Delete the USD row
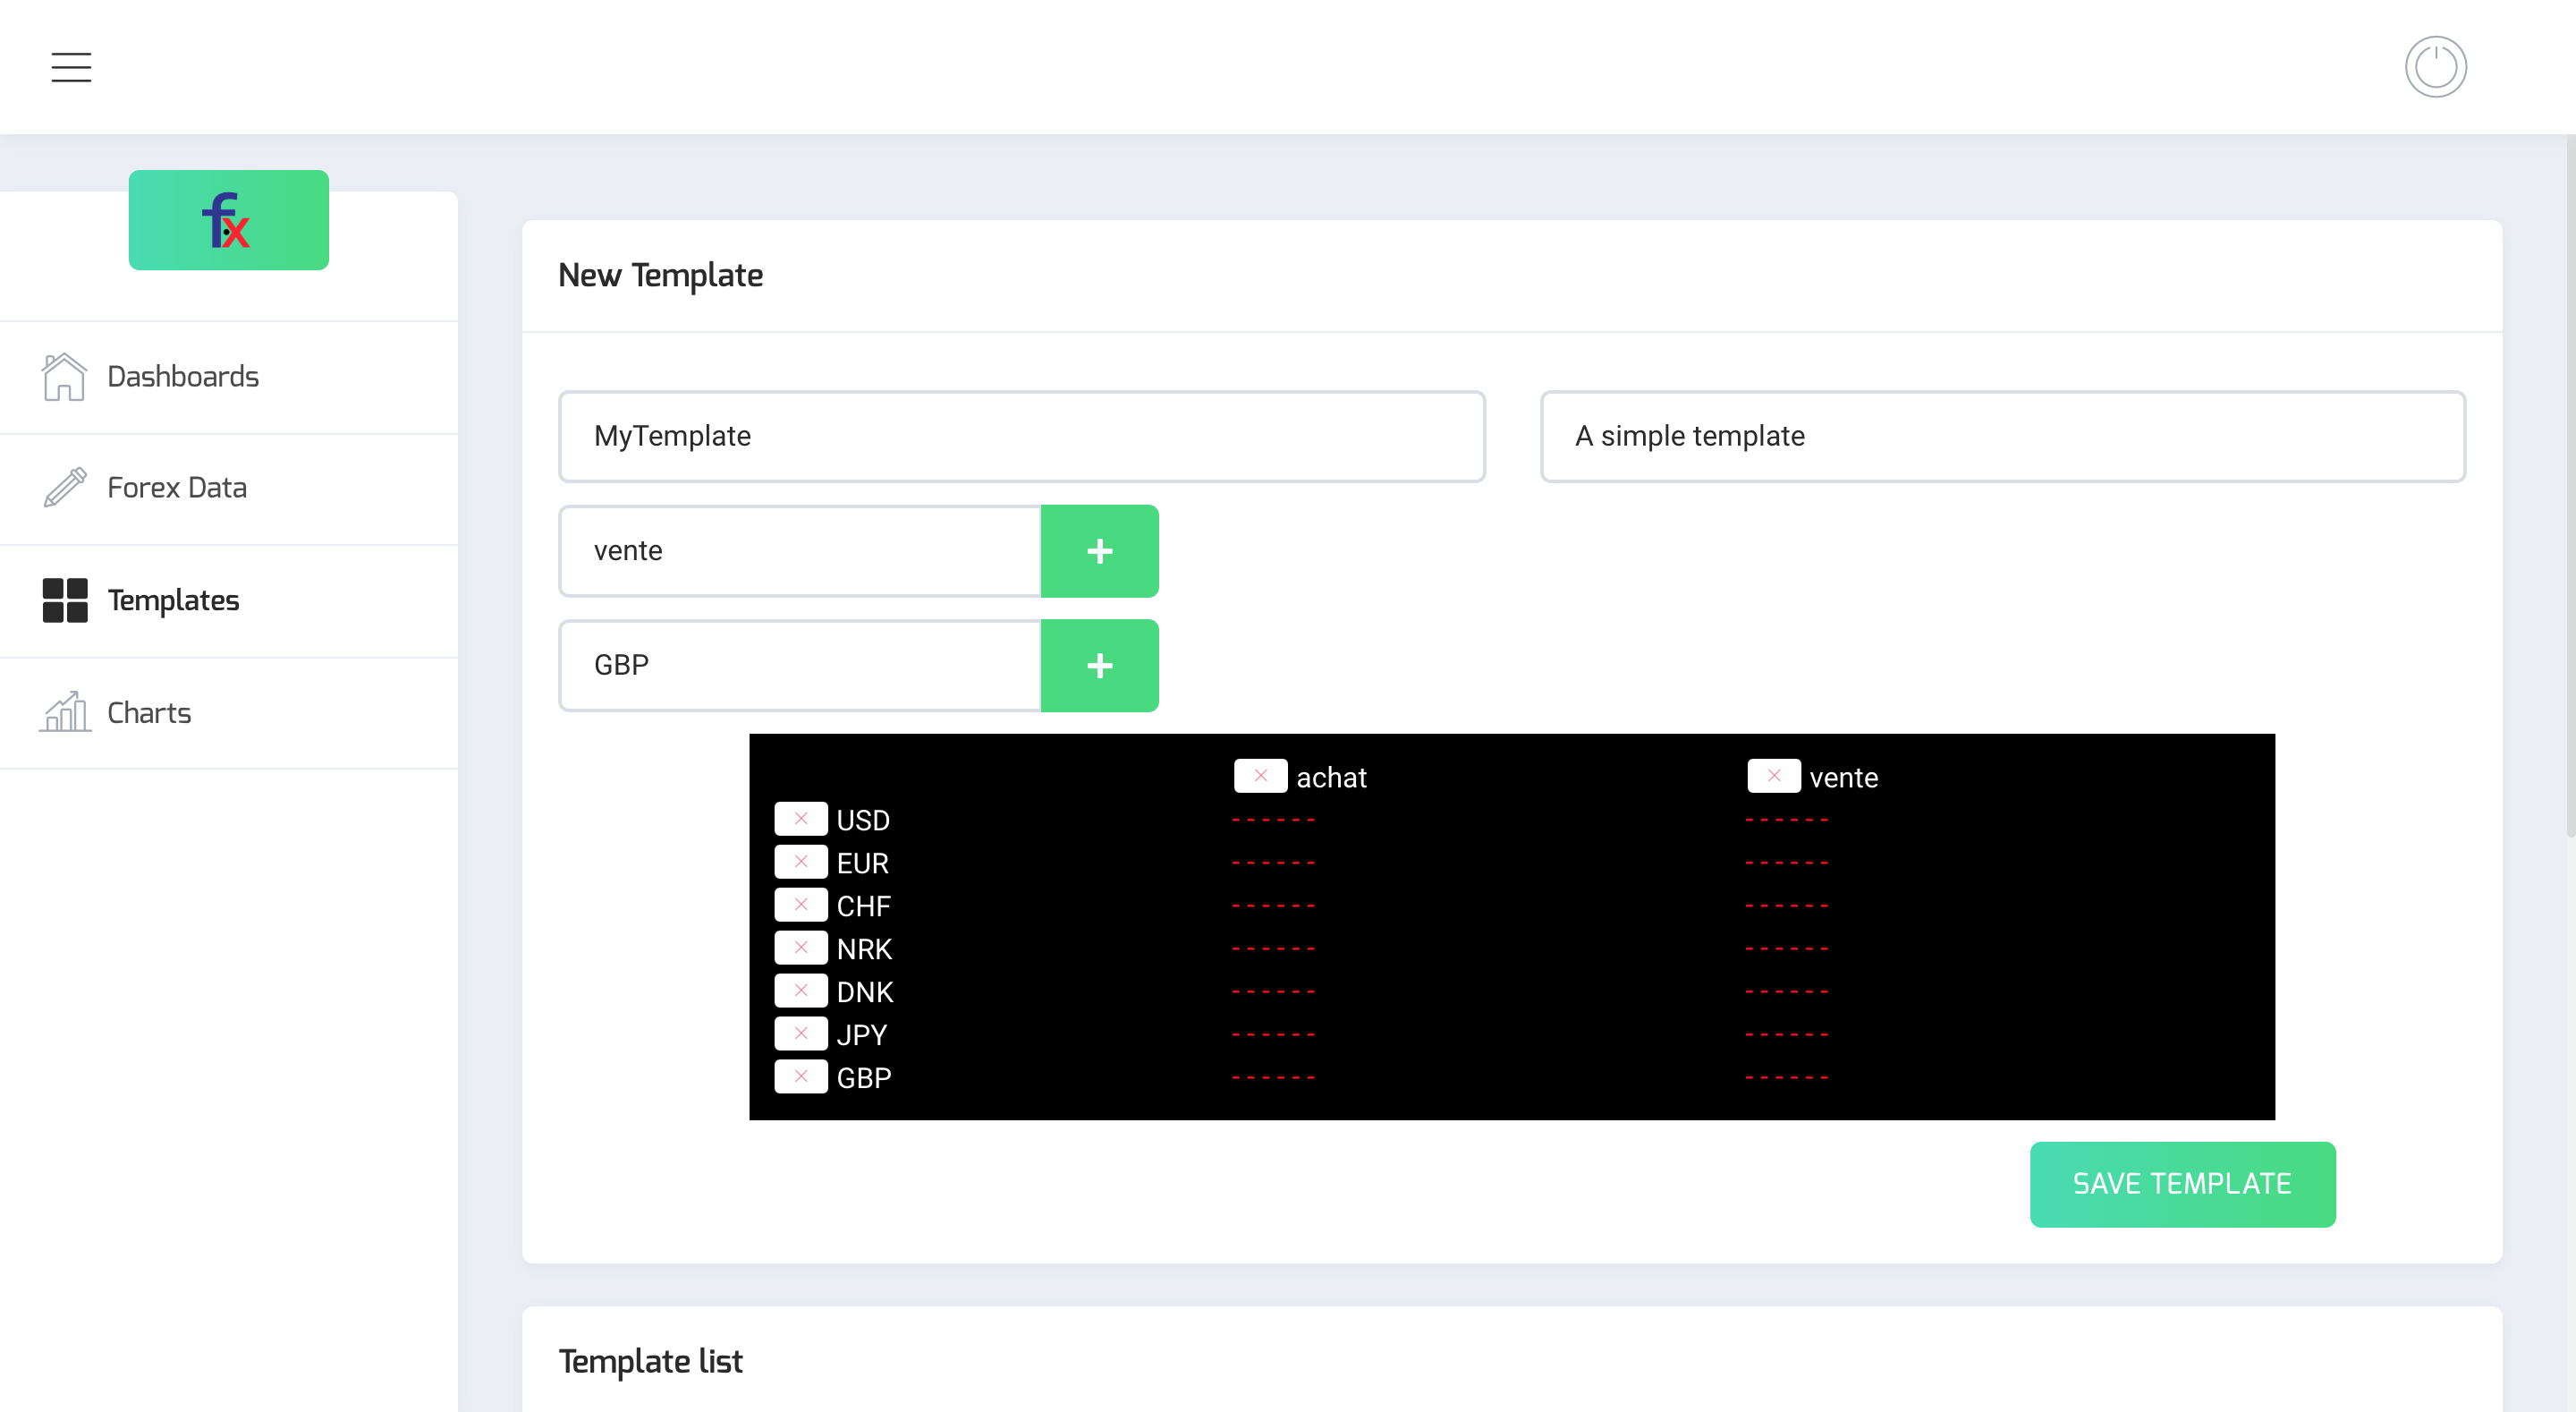The image size is (2576, 1412). [800, 819]
